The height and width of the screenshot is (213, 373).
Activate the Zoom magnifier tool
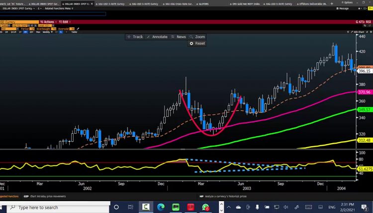(x=197, y=37)
